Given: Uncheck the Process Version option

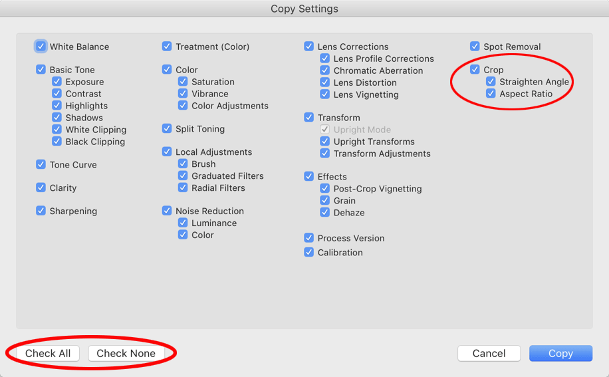Looking at the screenshot, I should [x=309, y=238].
